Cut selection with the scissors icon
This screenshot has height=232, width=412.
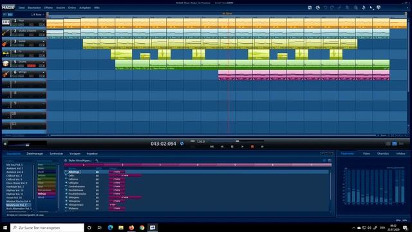pyautogui.click(x=339, y=8)
